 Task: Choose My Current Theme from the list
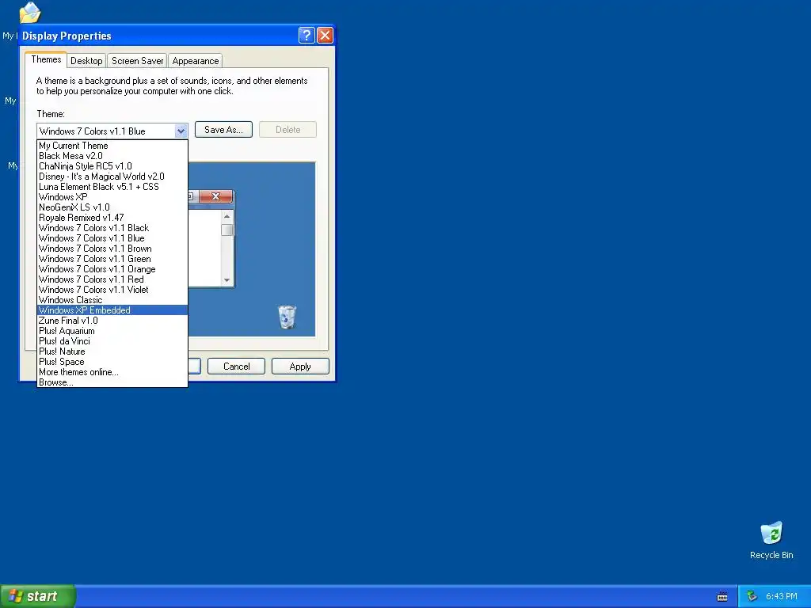tap(112, 146)
